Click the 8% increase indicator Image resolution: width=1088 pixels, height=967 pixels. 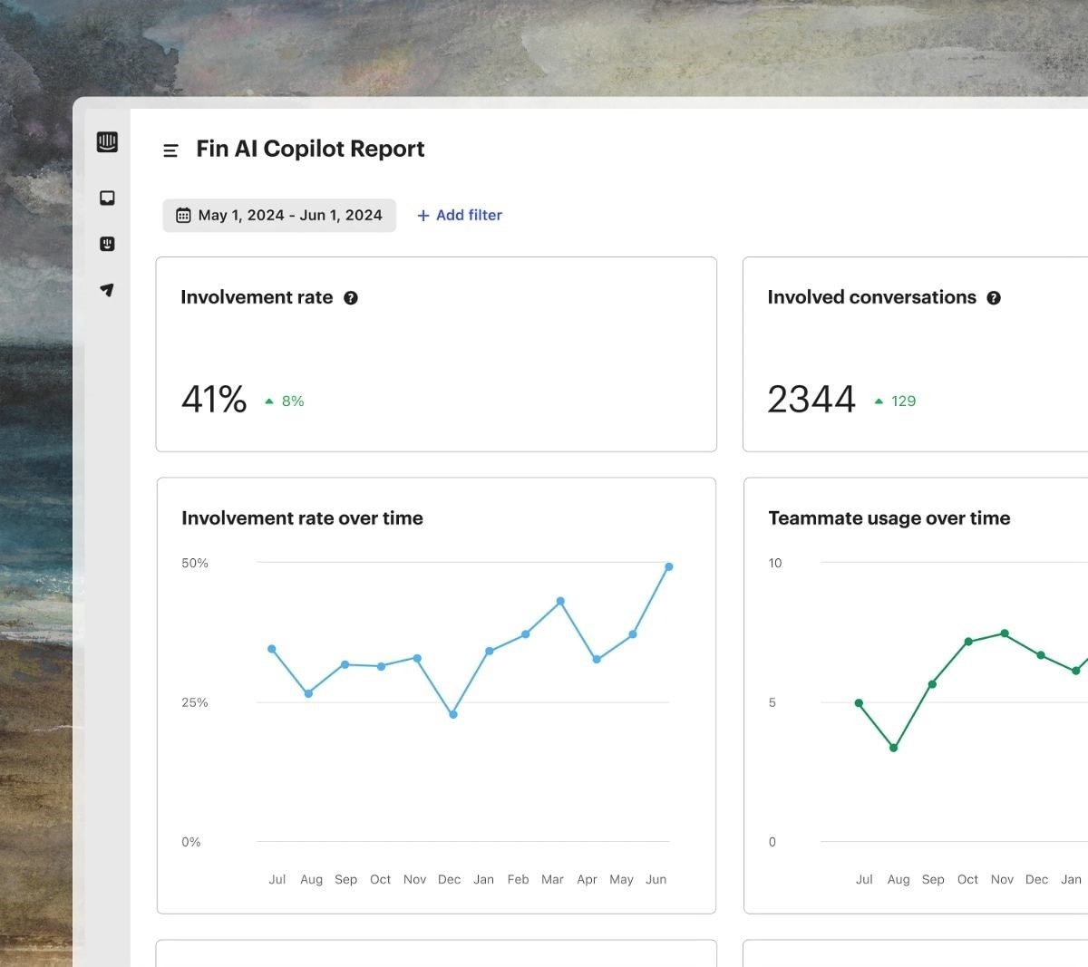284,401
